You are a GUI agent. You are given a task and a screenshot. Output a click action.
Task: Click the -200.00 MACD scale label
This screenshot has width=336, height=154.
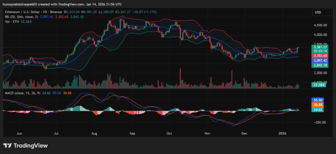click(x=320, y=122)
